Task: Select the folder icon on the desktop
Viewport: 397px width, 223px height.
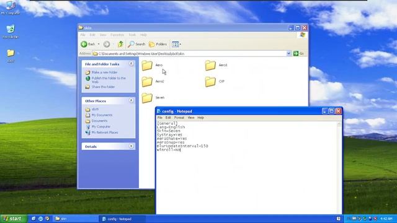Action: tap(11, 56)
